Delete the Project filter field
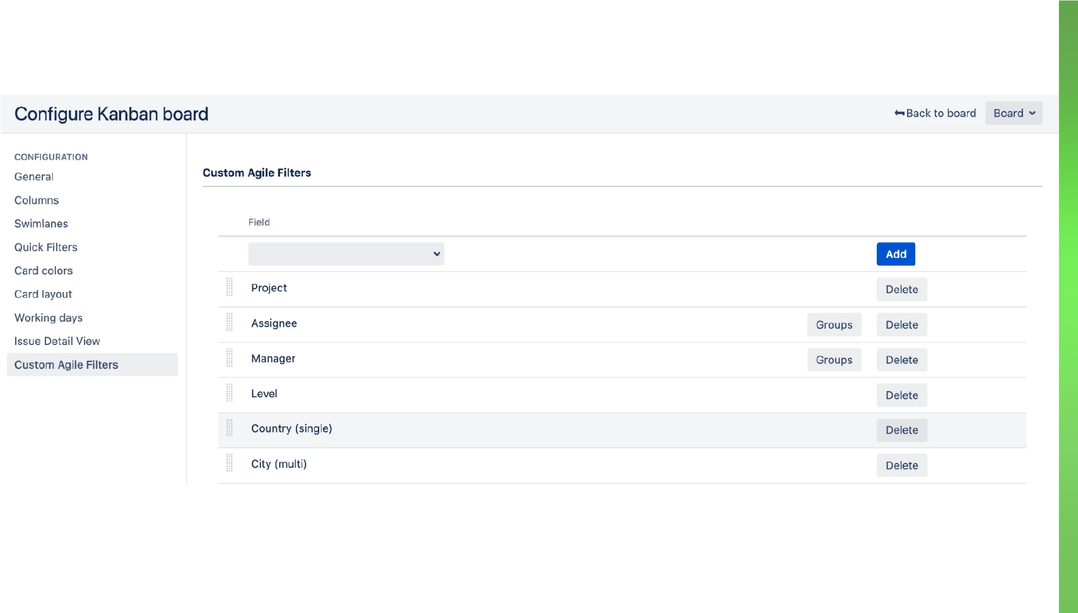1078x613 pixels. coord(901,289)
